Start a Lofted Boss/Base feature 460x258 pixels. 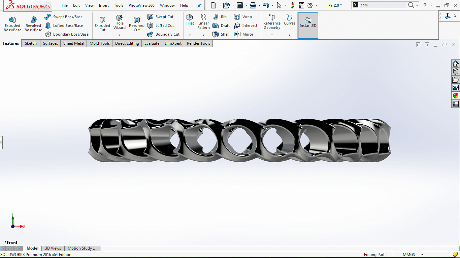[x=64, y=26]
